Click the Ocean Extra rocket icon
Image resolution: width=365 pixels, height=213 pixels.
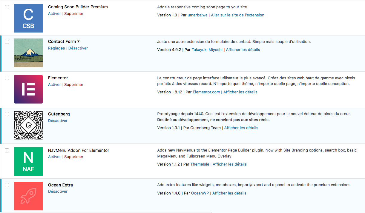(28, 196)
